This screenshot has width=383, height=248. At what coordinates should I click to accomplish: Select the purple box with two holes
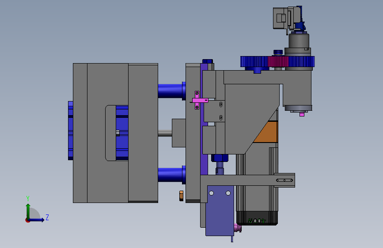220,210
